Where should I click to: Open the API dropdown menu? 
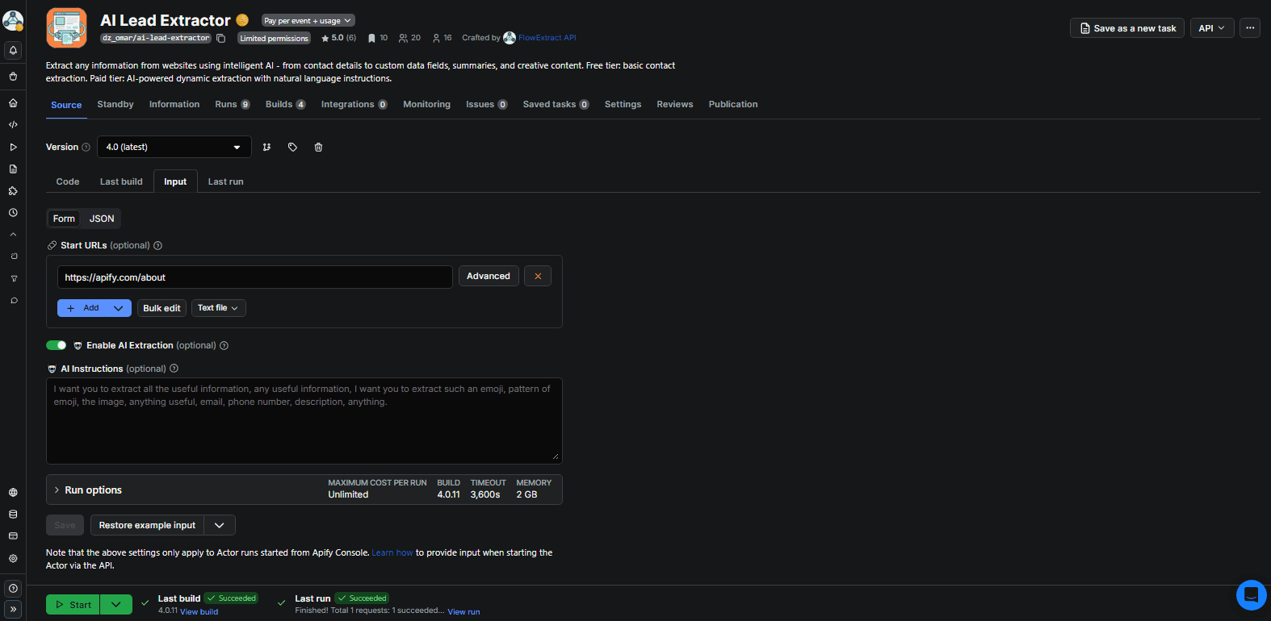(1212, 28)
